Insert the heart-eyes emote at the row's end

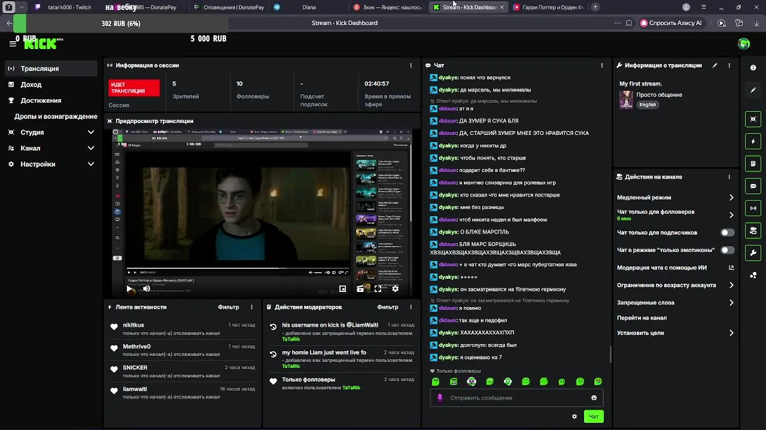pyautogui.click(x=598, y=382)
